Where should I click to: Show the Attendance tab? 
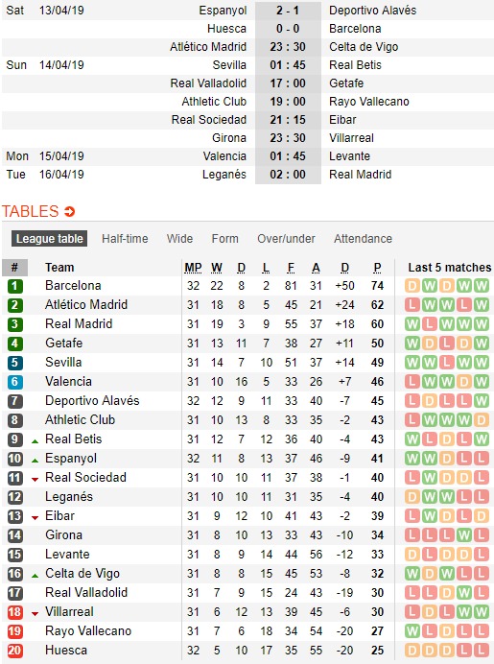(363, 238)
